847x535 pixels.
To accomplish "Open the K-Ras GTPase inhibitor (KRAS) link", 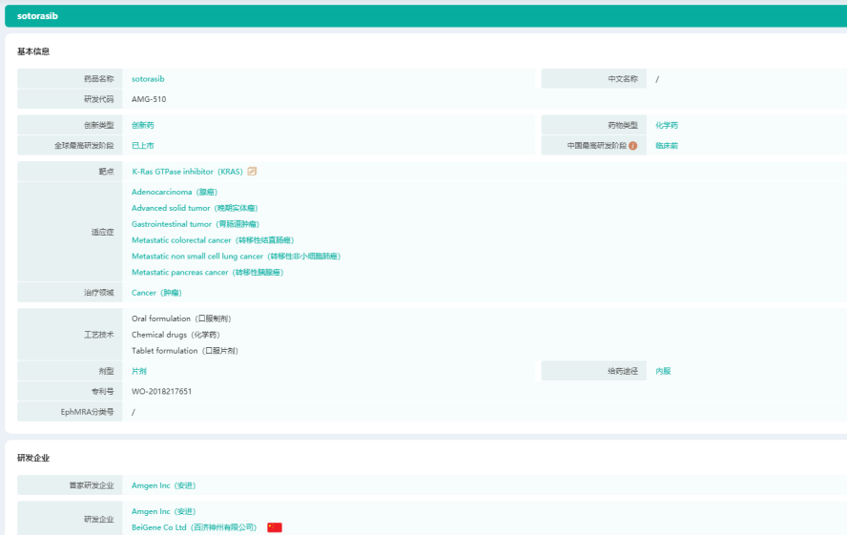I will [x=188, y=171].
